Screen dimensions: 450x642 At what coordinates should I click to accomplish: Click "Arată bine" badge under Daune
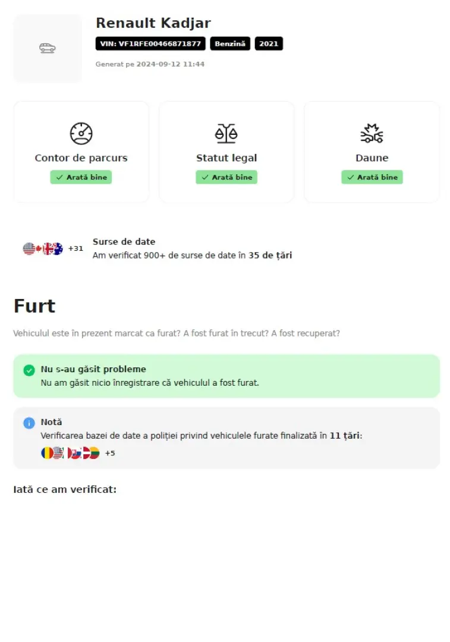[372, 177]
